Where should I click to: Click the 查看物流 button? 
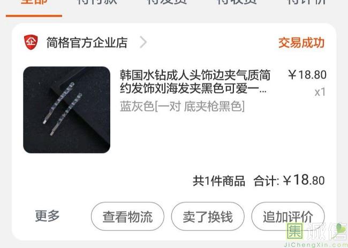coord(127,216)
